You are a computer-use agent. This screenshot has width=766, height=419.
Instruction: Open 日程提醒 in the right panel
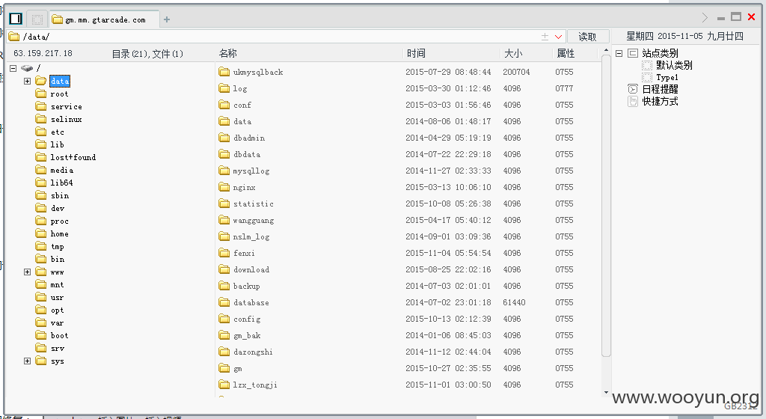click(660, 89)
